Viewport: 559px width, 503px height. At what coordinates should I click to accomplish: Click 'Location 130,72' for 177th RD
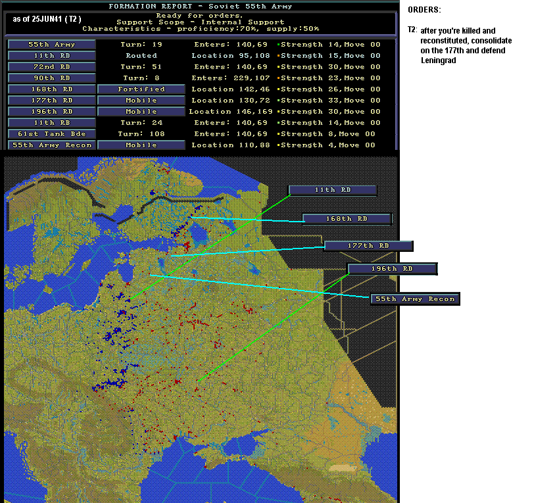click(231, 101)
